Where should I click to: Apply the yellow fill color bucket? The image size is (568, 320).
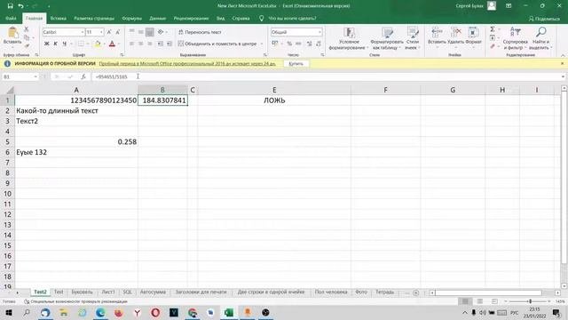click(98, 44)
